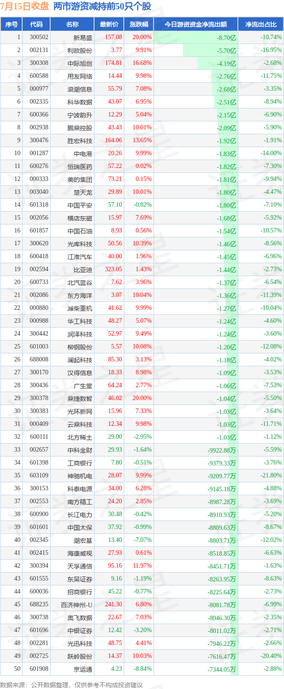Click the 7月15日收盘 heading text
Screen dimensions: 284x689
coord(25,6)
